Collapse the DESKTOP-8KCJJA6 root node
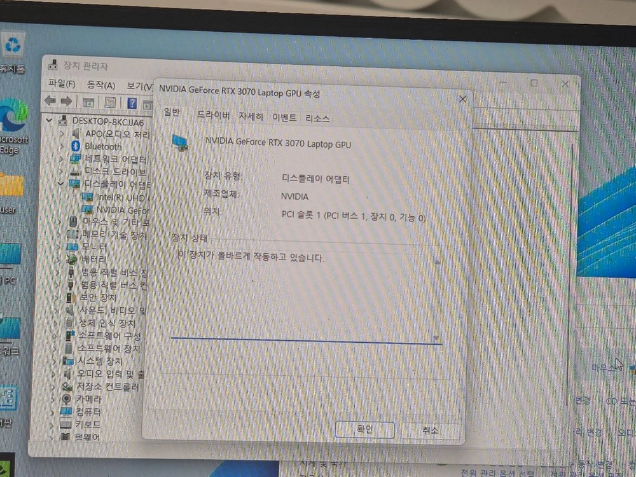This screenshot has height=477, width=636. (x=50, y=120)
